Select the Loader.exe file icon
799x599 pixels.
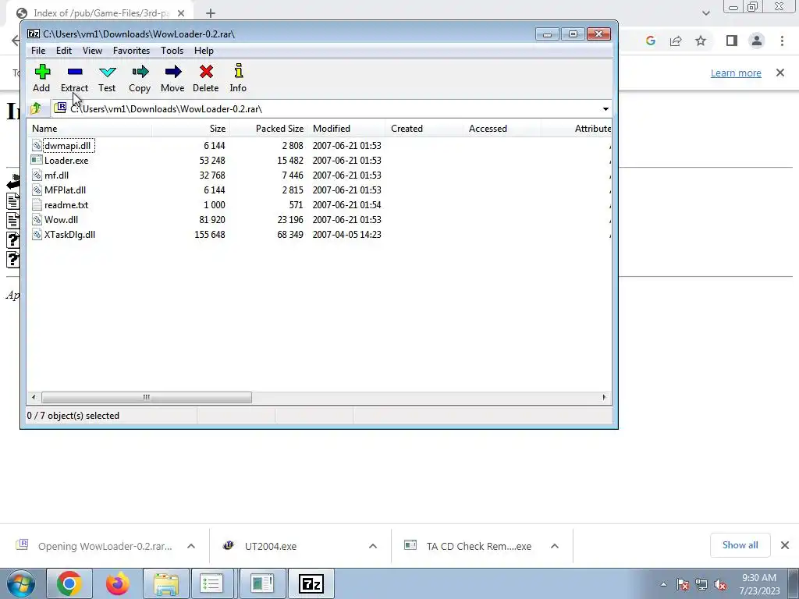37,161
